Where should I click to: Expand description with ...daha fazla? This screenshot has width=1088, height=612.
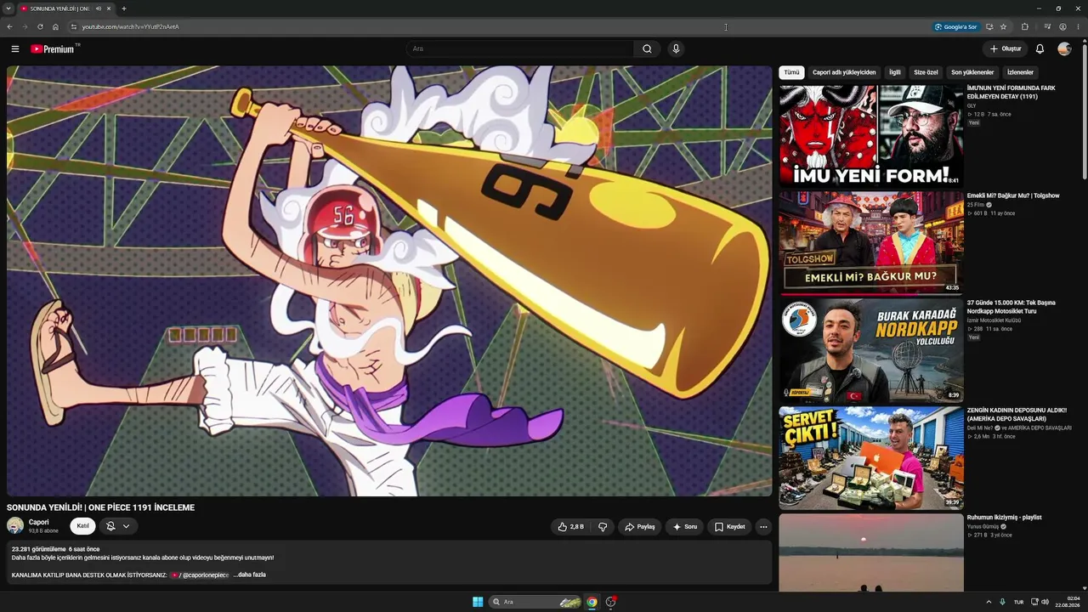249,575
